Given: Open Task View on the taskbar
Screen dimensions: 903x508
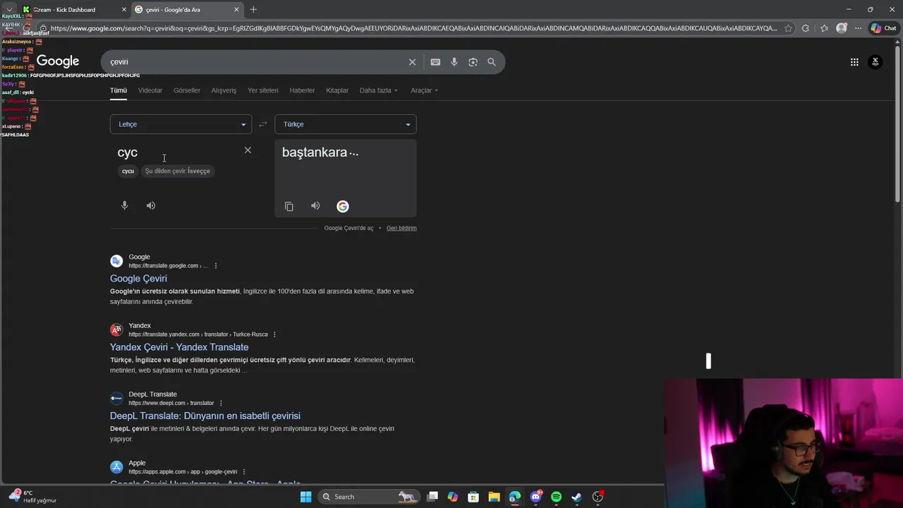Looking at the screenshot, I should point(432,497).
